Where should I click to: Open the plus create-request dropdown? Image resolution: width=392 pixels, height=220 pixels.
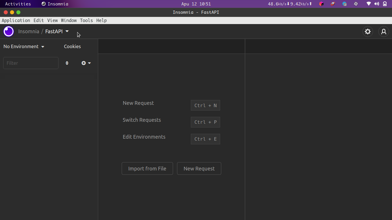[86, 63]
